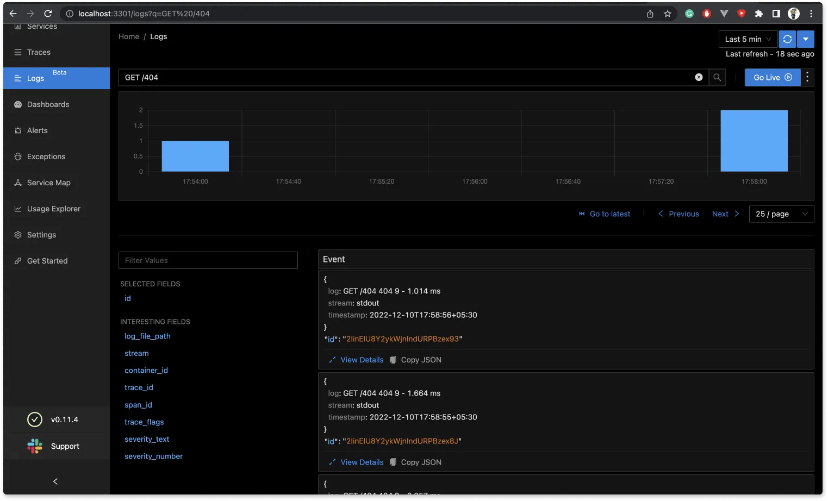Screen dimensions: 828x501
Task: View Details of the 1.014 ms log
Action: point(356,360)
